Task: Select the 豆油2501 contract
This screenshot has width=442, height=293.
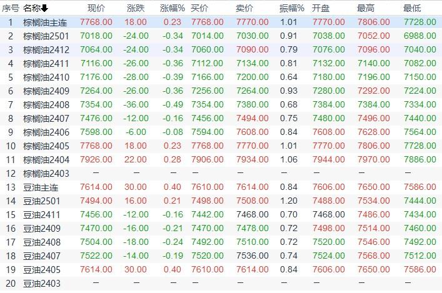Action: [x=42, y=201]
